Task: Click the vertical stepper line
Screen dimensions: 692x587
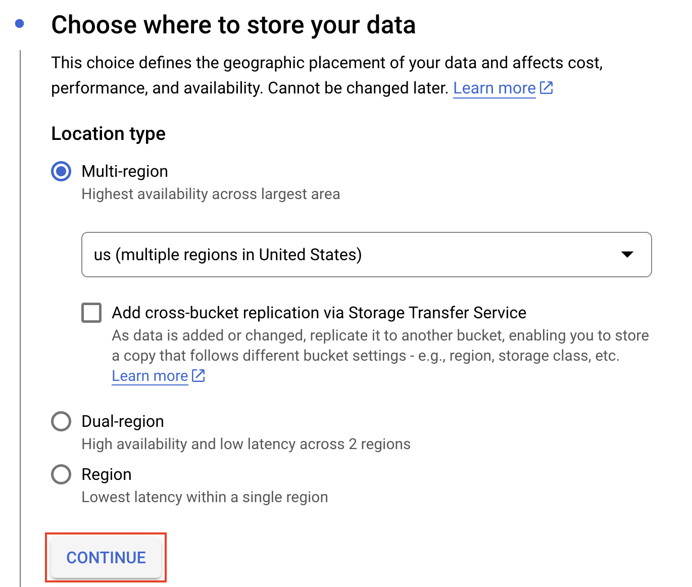Action: 19,303
